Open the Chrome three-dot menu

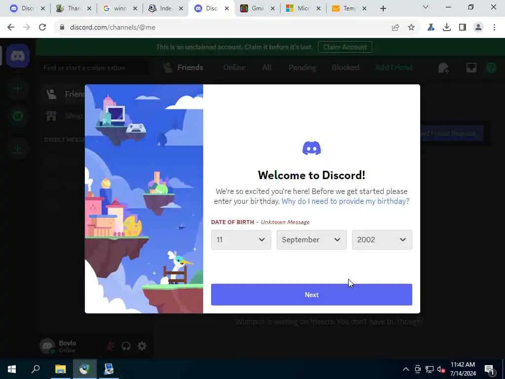point(494,28)
